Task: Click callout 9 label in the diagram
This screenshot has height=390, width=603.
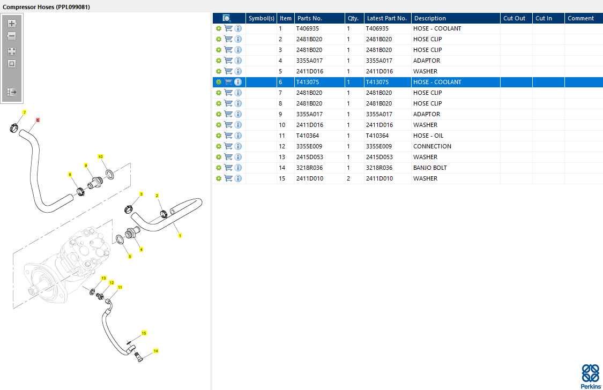Action: coord(86,166)
